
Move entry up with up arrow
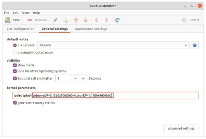coord(76,20)
